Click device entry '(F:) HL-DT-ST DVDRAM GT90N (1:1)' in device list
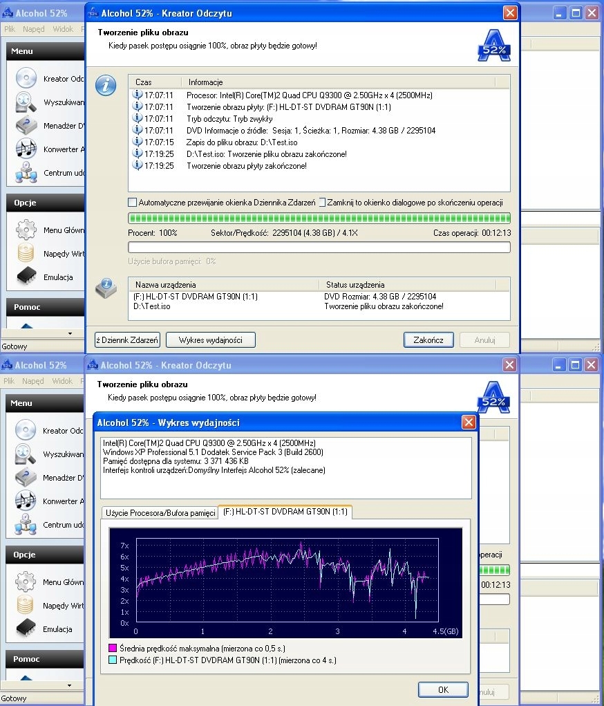Screen dimensions: 604x706 (x=196, y=296)
